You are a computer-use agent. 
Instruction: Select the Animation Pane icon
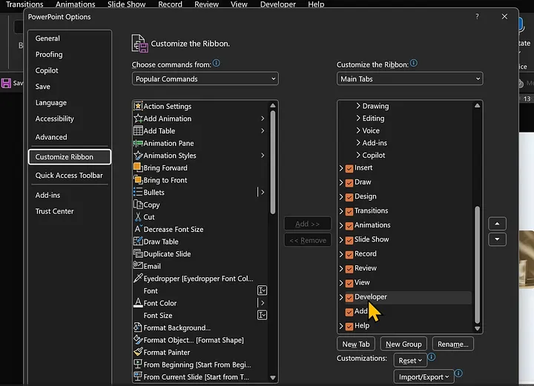coord(138,143)
